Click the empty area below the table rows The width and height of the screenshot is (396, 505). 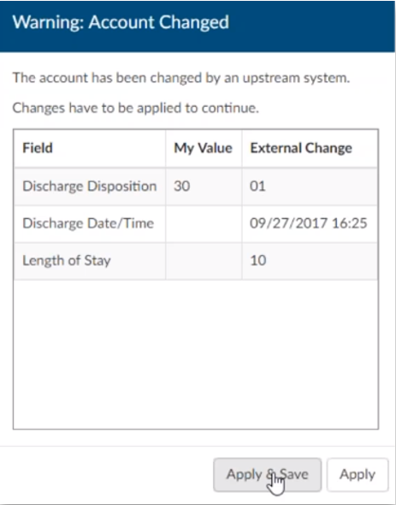pyautogui.click(x=196, y=354)
